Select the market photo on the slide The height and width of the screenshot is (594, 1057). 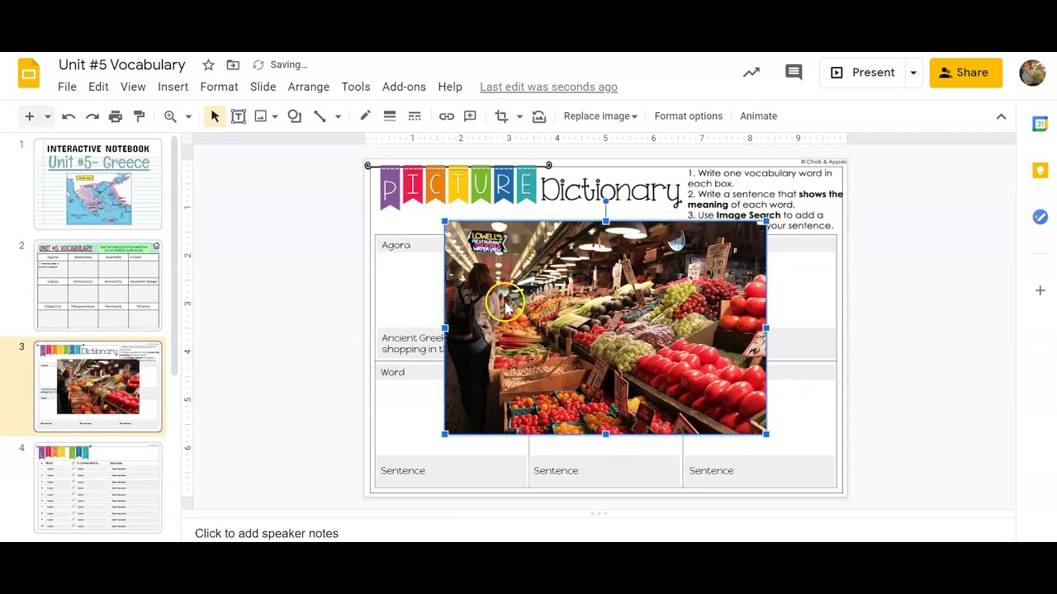point(605,328)
